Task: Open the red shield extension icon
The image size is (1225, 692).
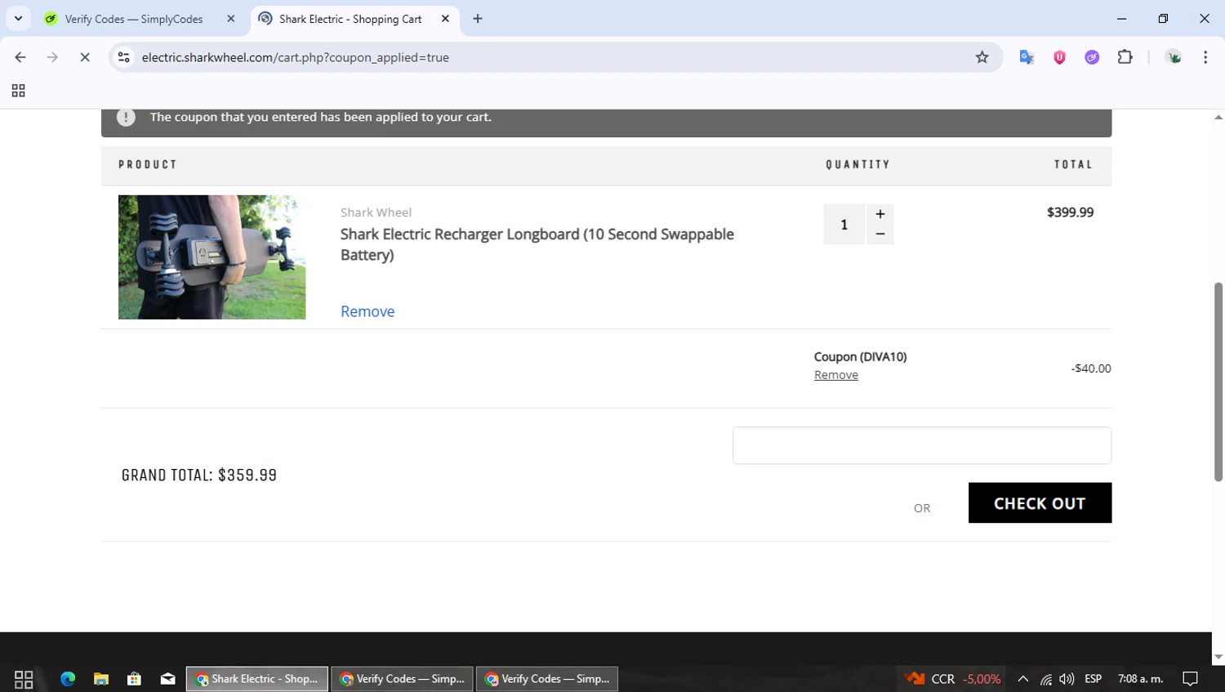Action: click(x=1059, y=57)
